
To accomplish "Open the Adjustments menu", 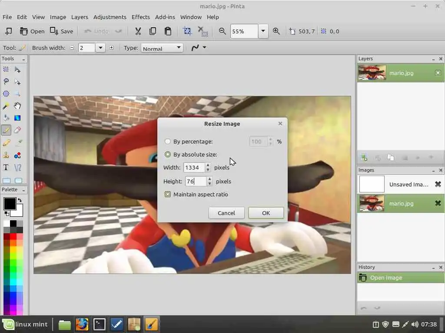I will tap(110, 17).
